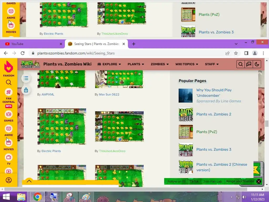Open File Explorer from taskbar
Viewport: 269px width, 202px height.
[22, 197]
